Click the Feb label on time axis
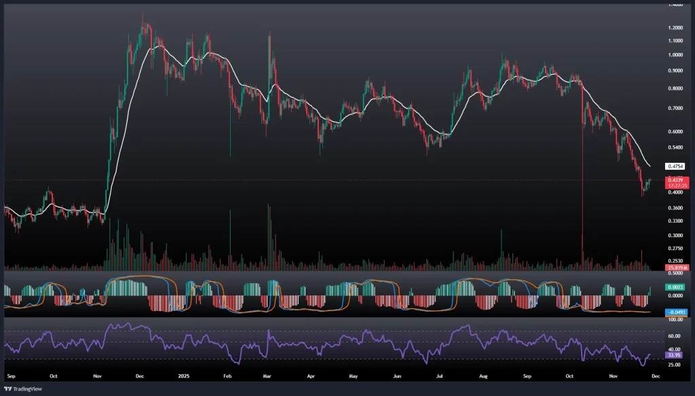 click(228, 375)
